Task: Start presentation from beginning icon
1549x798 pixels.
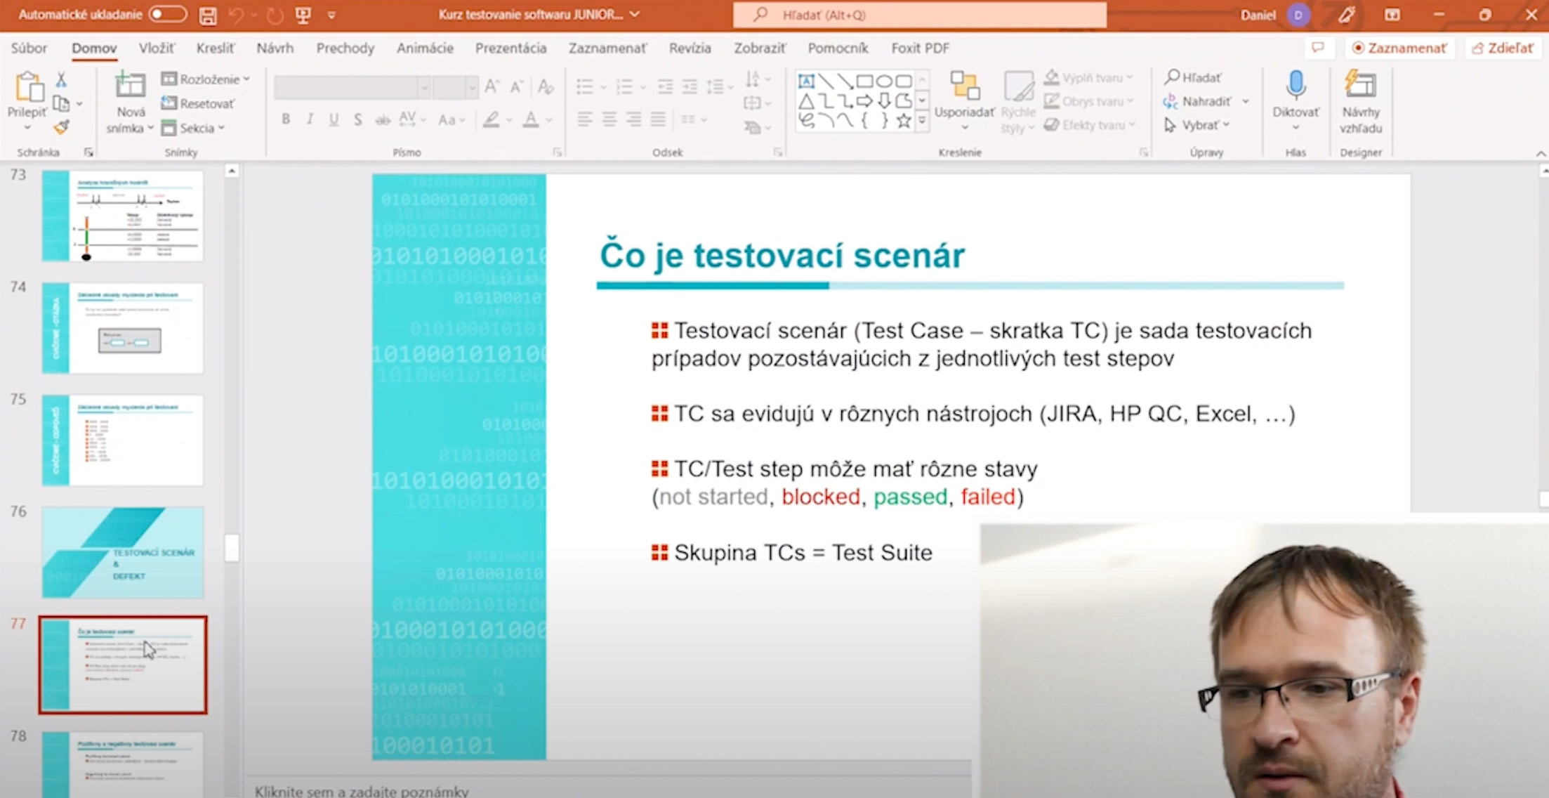Action: (x=303, y=15)
